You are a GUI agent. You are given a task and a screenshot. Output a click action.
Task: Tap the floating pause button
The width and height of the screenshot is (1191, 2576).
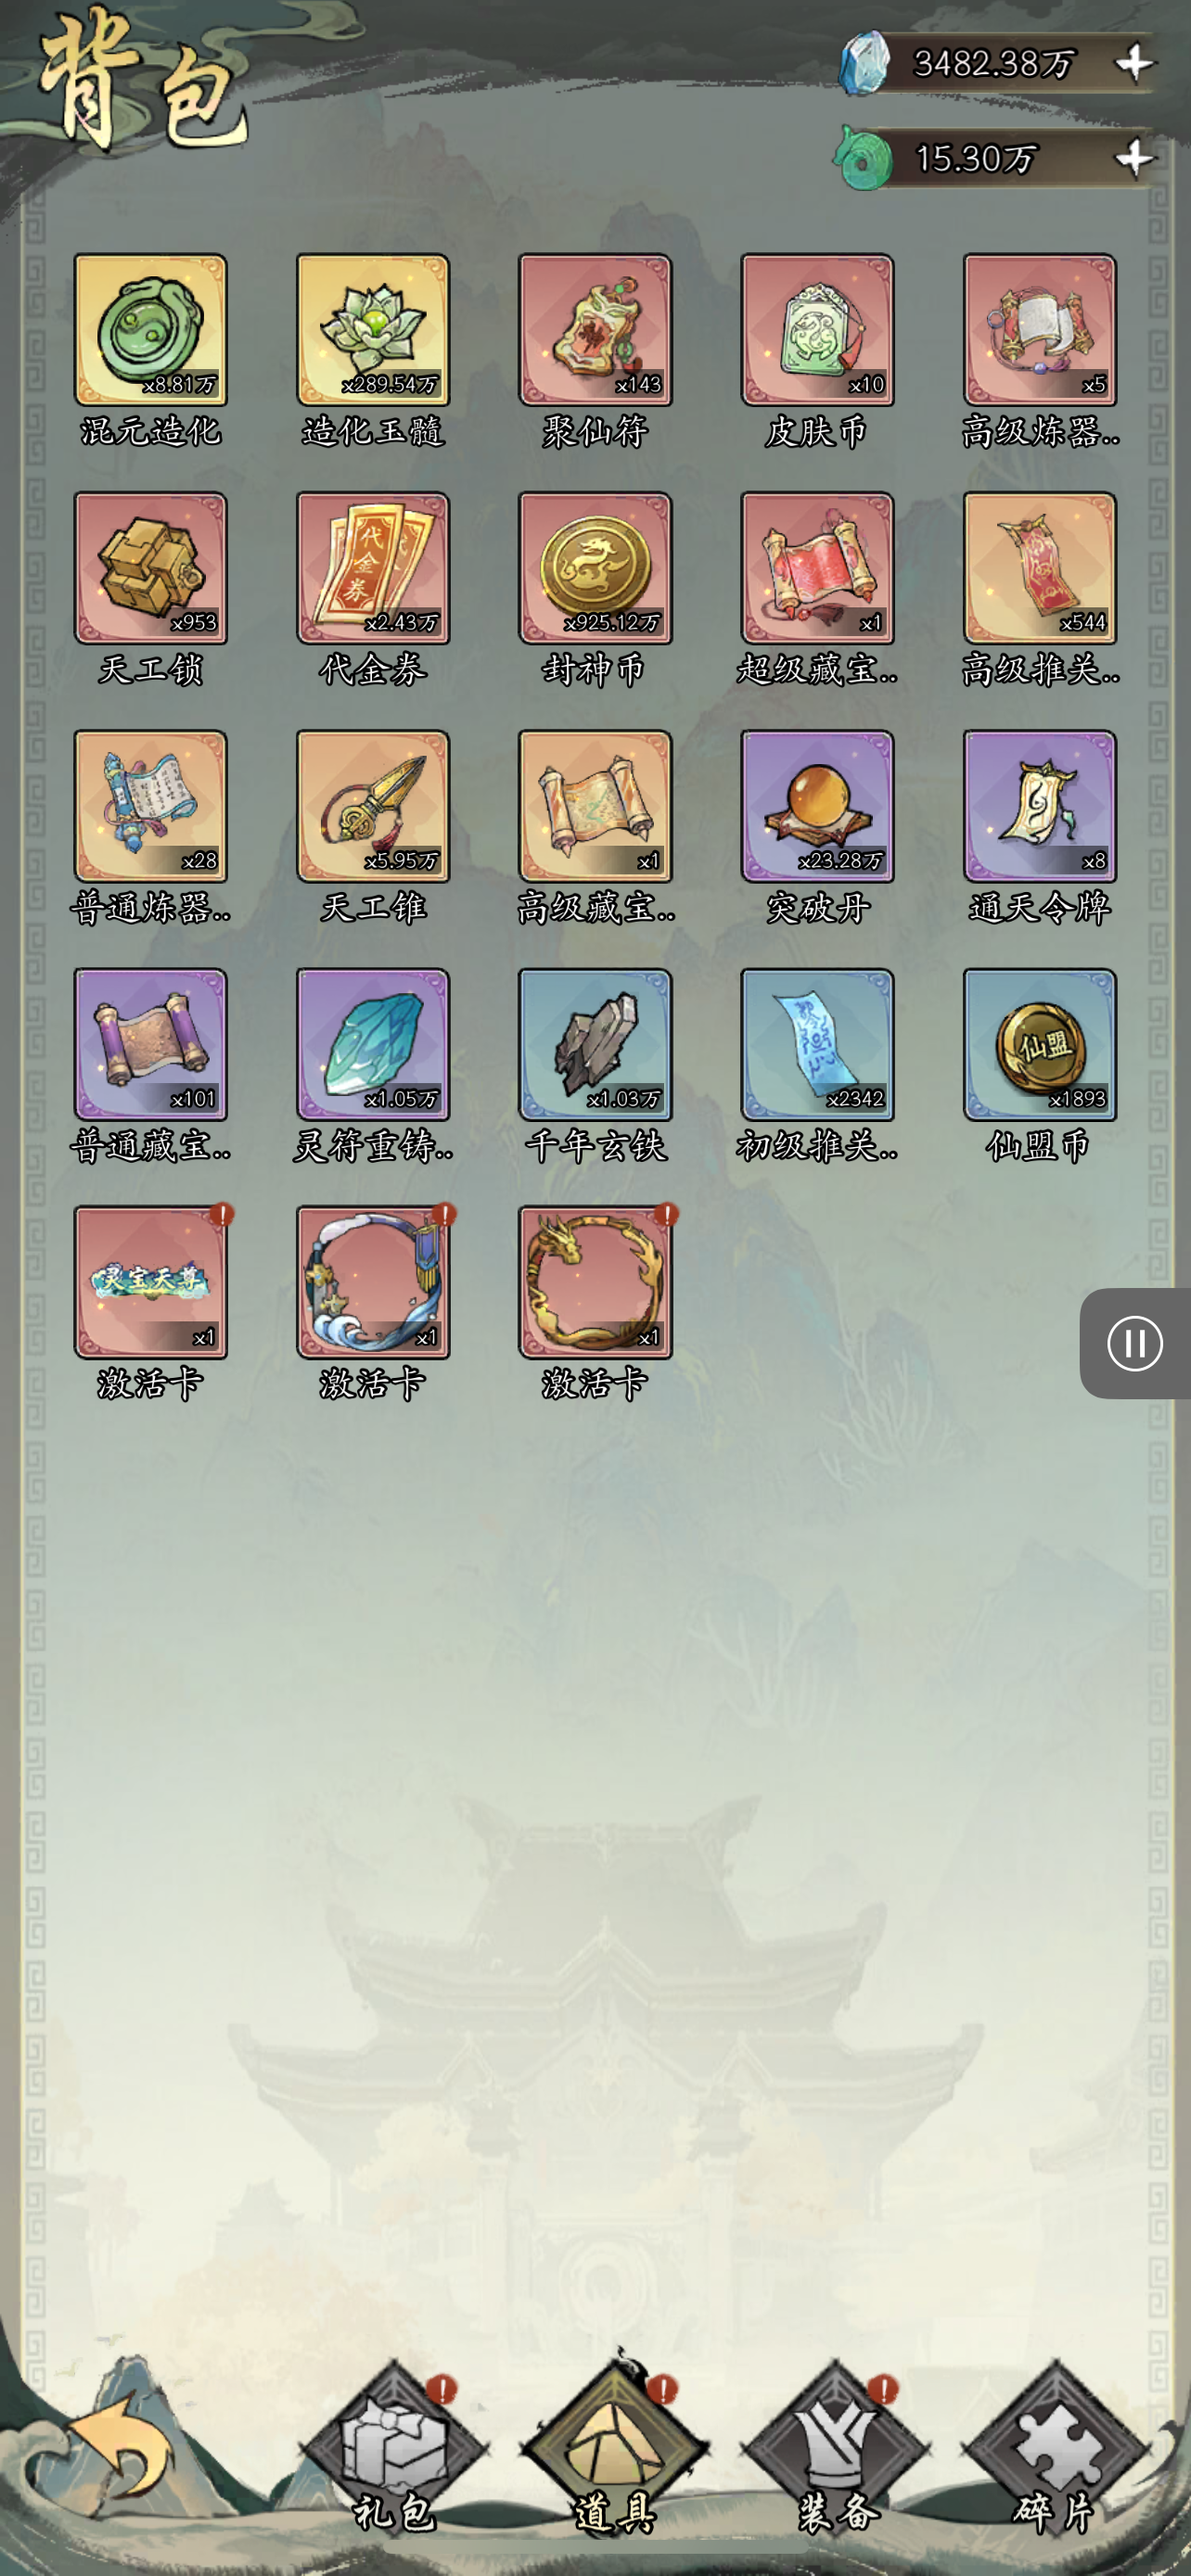[1135, 1343]
